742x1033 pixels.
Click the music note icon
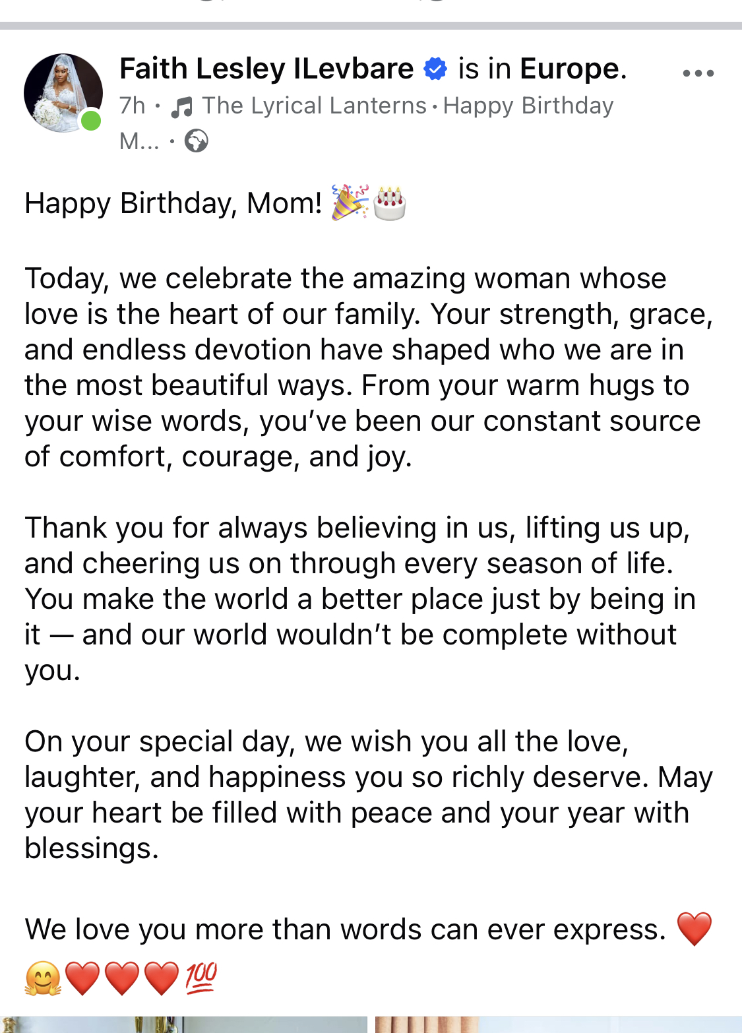(182, 106)
